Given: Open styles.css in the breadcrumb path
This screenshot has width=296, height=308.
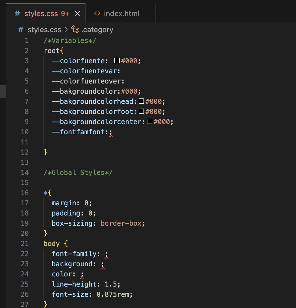Looking at the screenshot, I should click(44, 30).
